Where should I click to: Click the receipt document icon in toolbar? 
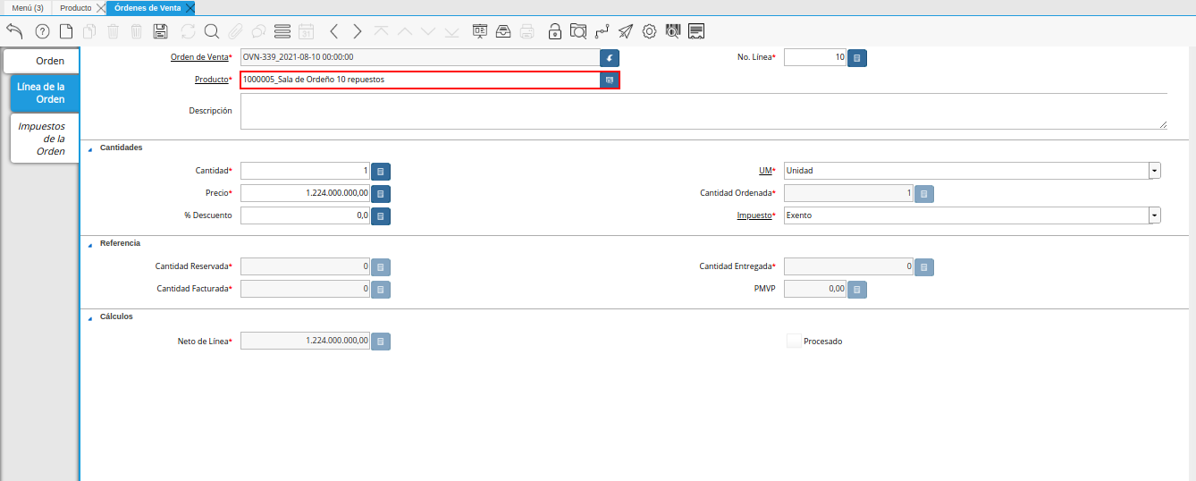(x=697, y=31)
